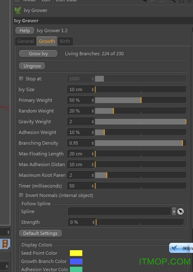Click the Grow Ivy button

point(38,54)
